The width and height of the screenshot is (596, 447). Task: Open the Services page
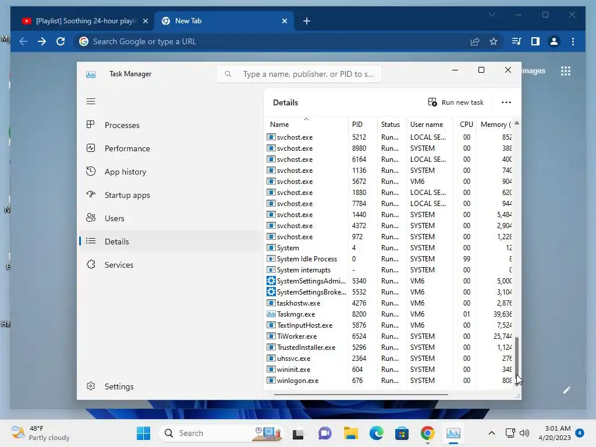point(169,265)
